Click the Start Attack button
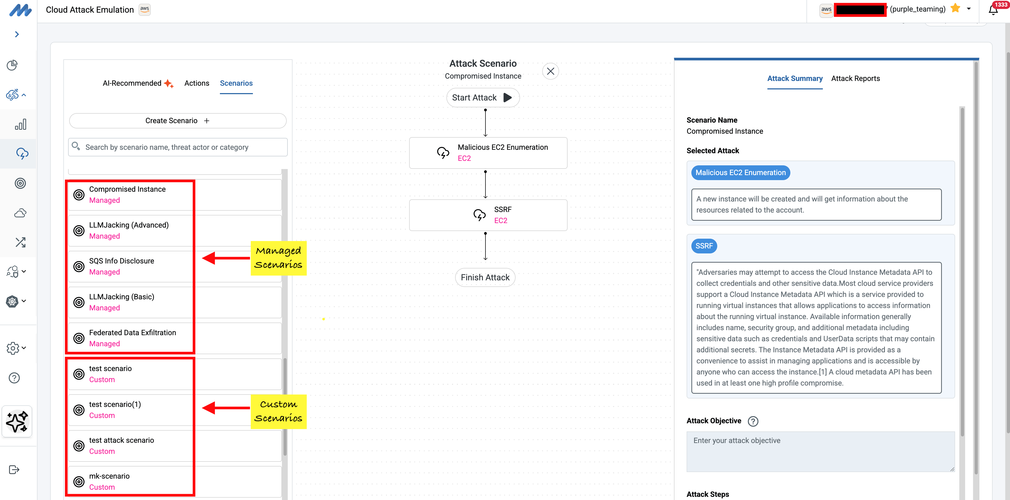This screenshot has height=500, width=1010. point(483,98)
